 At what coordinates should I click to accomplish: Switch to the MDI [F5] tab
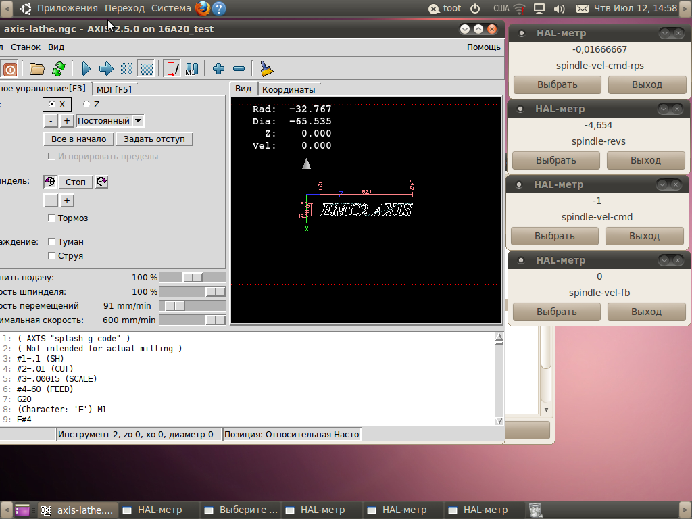[114, 89]
